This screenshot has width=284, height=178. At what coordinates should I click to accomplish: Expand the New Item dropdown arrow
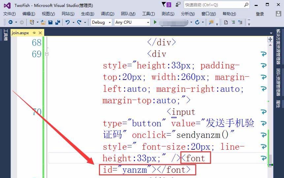38,22
